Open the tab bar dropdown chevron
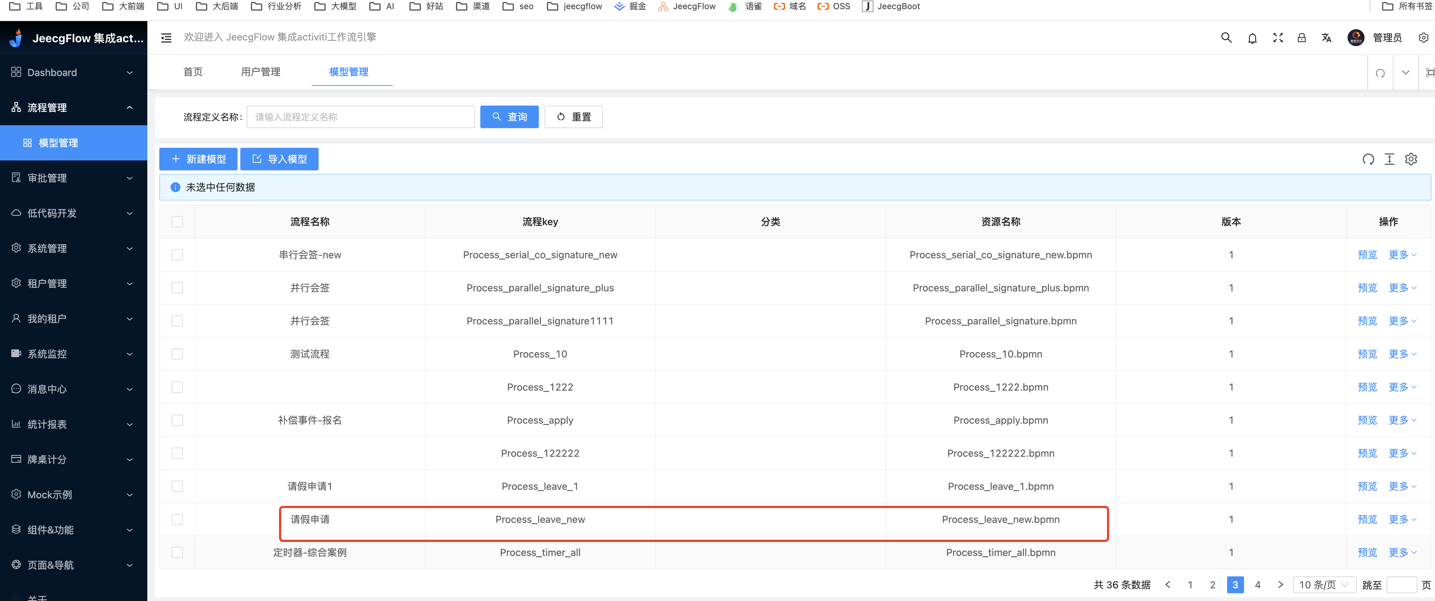1435x601 pixels. [1405, 73]
